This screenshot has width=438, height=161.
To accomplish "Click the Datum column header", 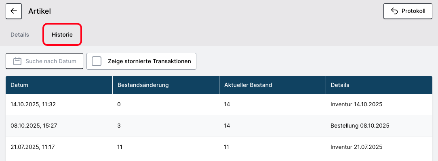I will [19, 85].
